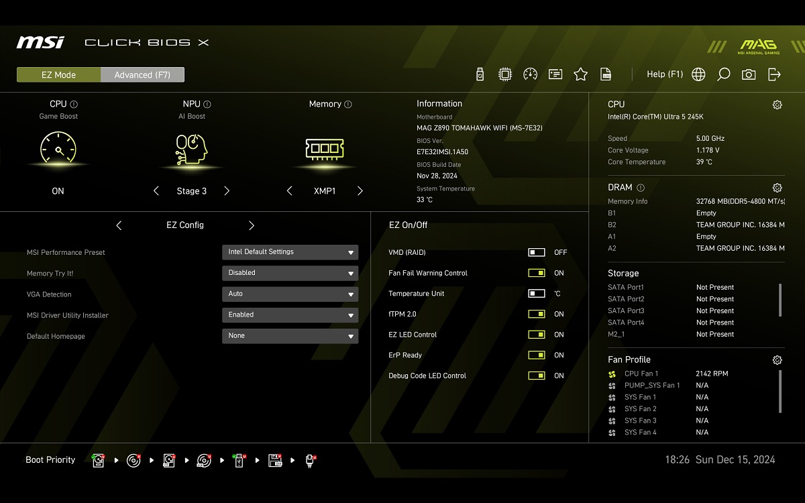Go to next NPU stage with right arrow
This screenshot has width=805, height=503.
coord(227,191)
